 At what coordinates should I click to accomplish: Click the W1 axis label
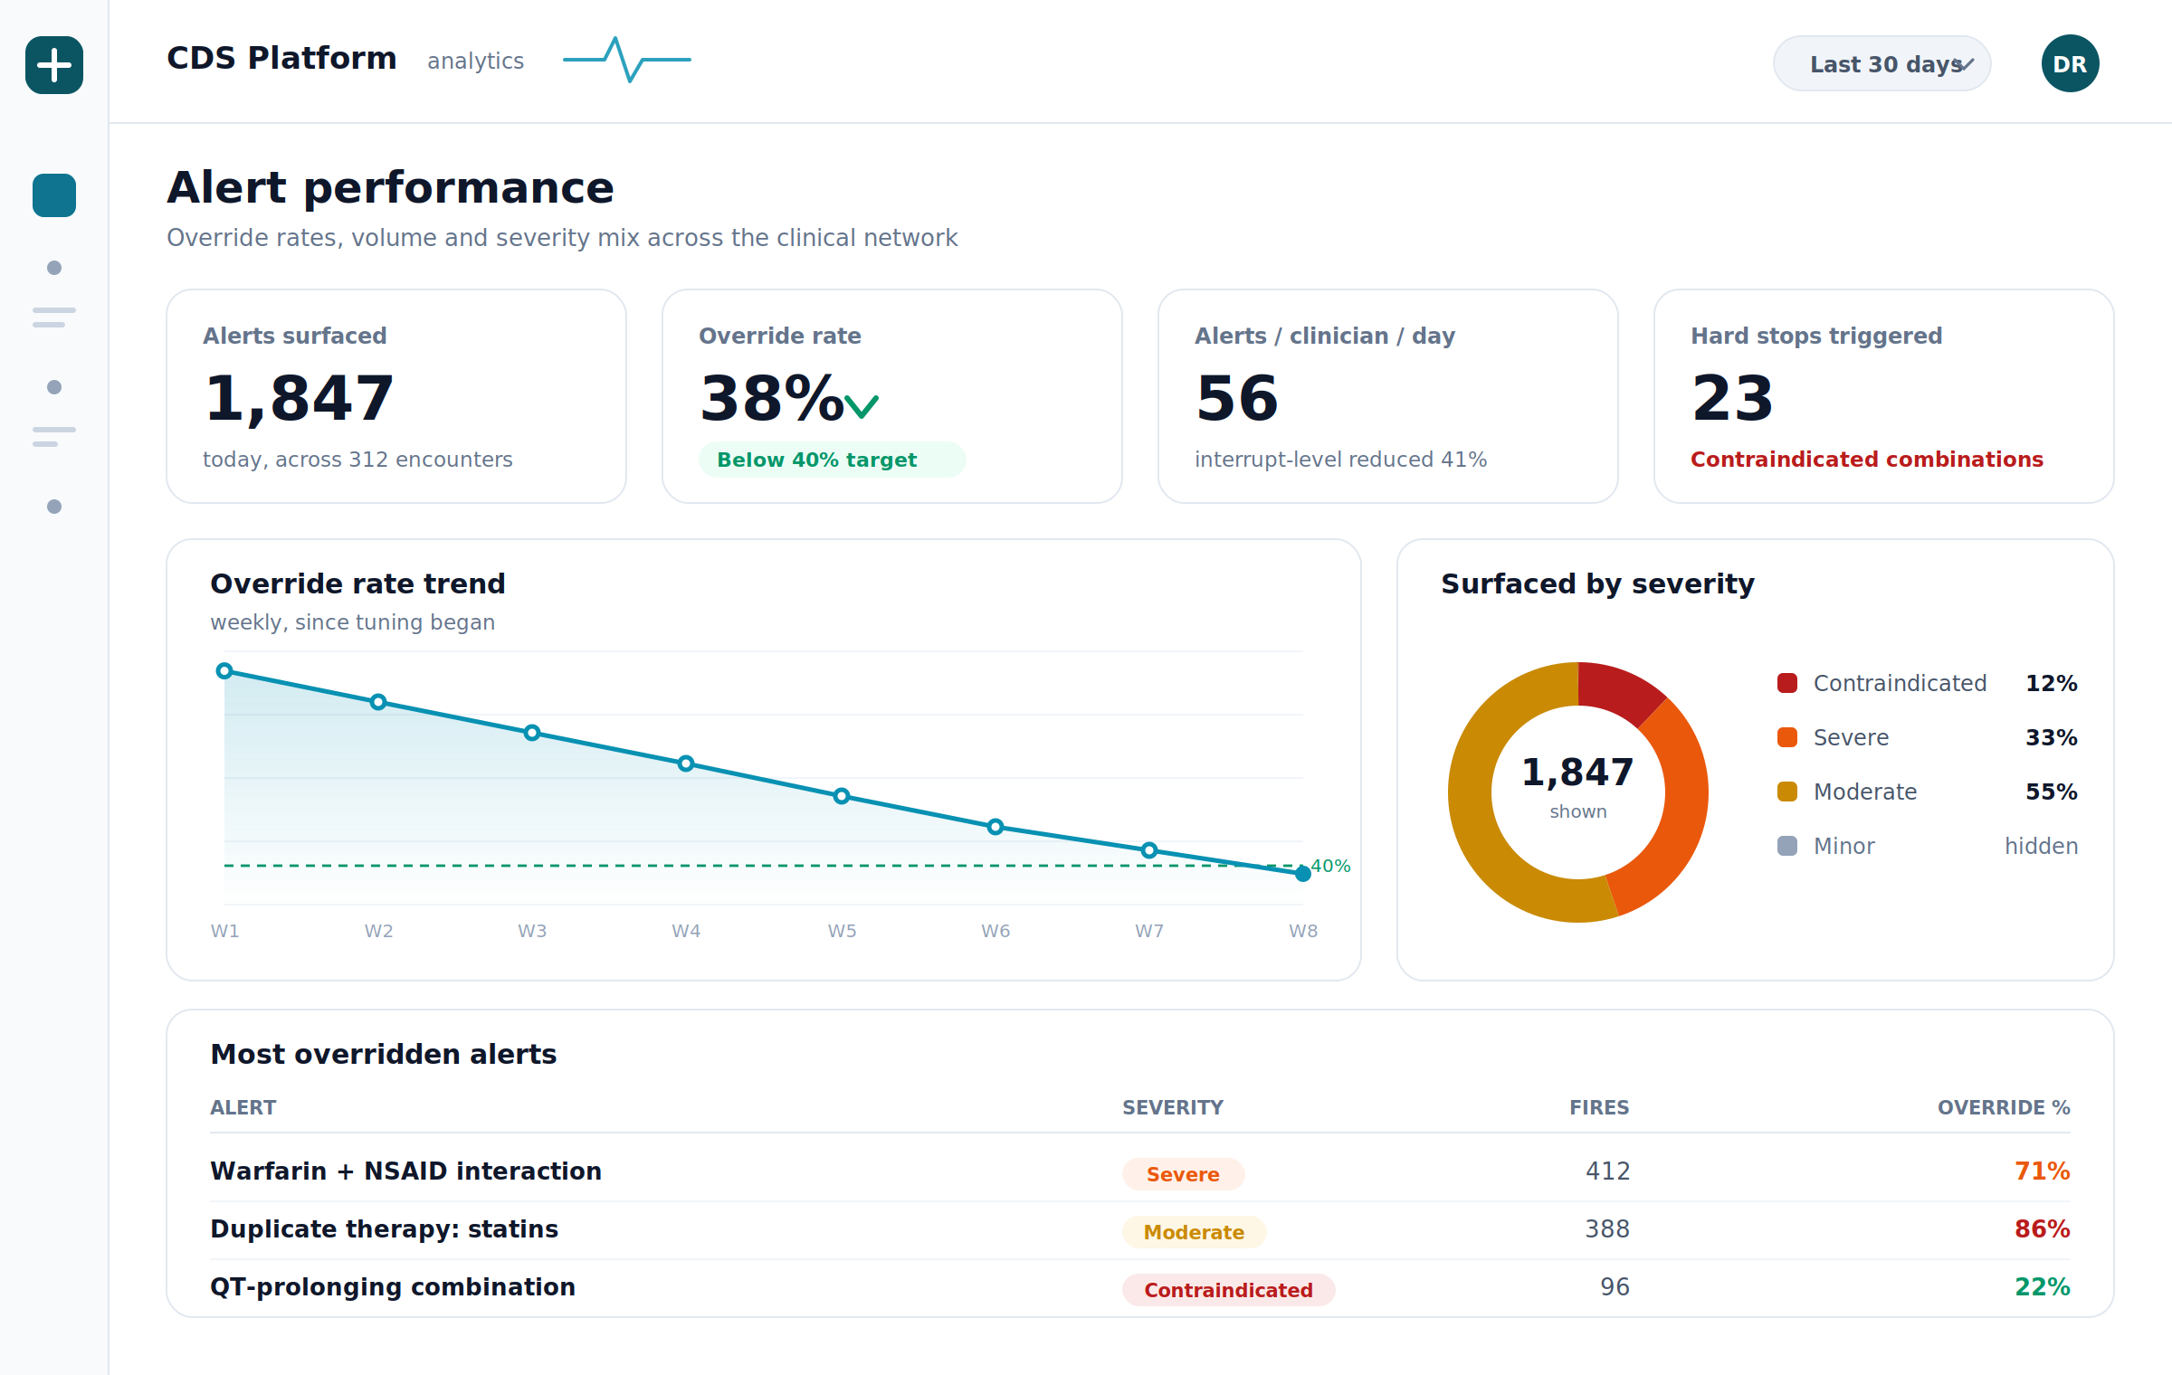pyautogui.click(x=224, y=931)
